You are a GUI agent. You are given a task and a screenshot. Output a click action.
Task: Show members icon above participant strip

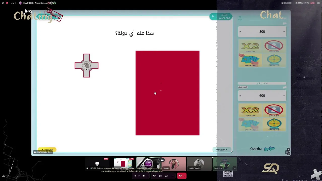tap(163, 160)
